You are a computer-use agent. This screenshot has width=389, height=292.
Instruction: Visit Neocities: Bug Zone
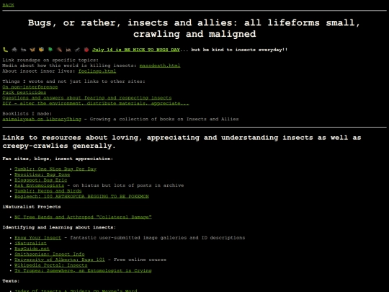(x=43, y=174)
